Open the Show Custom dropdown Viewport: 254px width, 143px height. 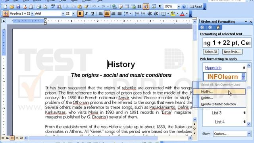coord(249,134)
